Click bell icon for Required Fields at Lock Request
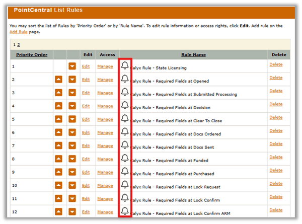This screenshot has height=224, width=302. [x=125, y=185]
